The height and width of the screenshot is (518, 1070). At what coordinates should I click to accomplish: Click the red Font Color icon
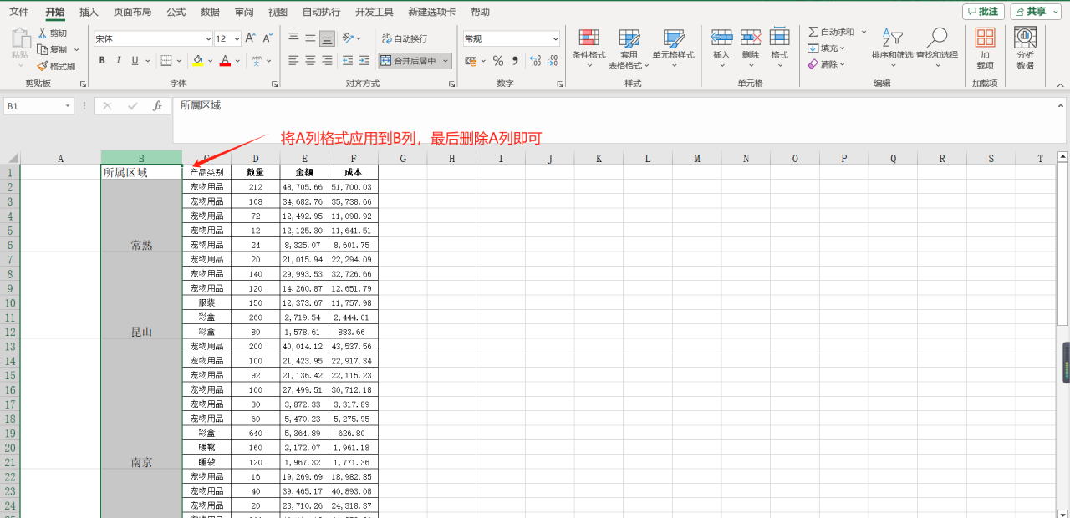[225, 60]
